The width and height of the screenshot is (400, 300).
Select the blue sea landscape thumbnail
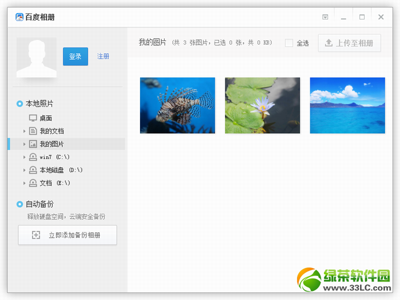(x=347, y=105)
